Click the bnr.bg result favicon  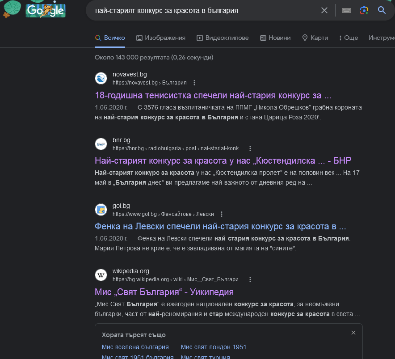(x=101, y=144)
